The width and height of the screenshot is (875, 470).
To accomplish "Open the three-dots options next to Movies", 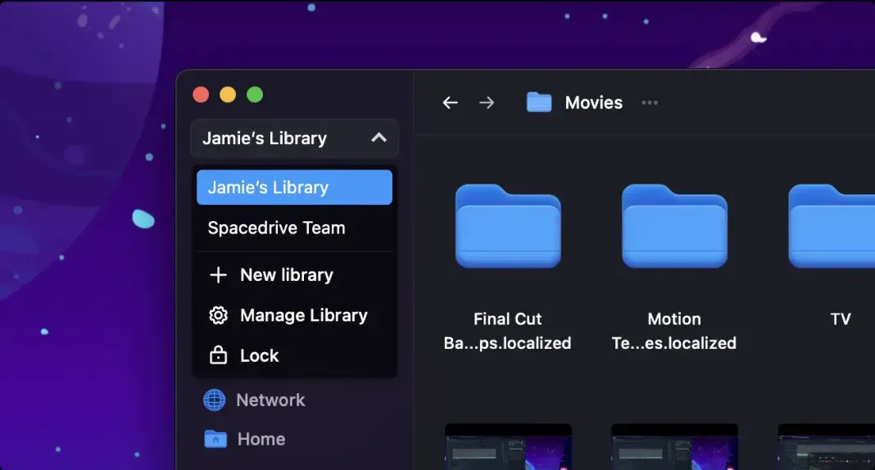I will point(650,102).
